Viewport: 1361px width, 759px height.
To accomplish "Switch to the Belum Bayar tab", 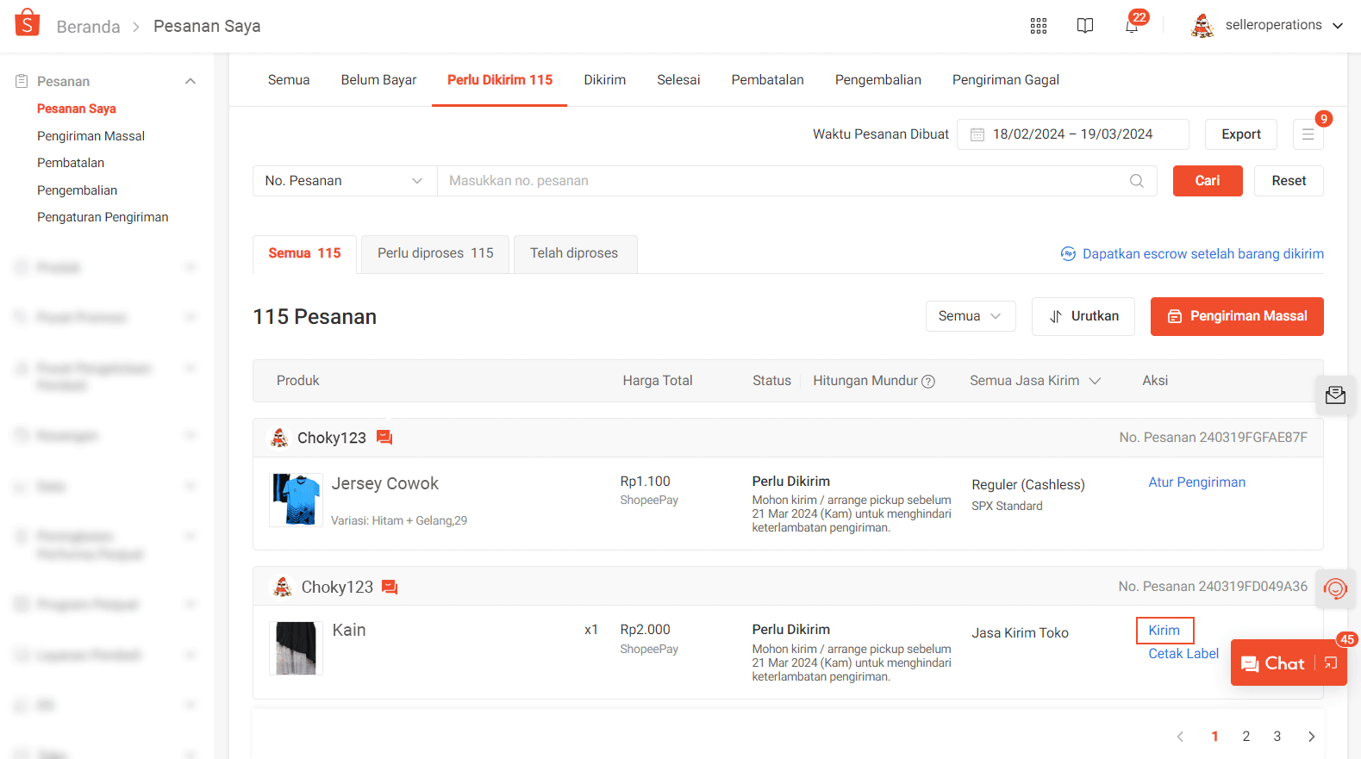I will coord(378,80).
